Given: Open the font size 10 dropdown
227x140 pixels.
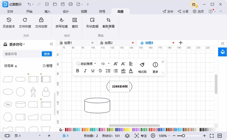Looking at the screenshot, I should click(x=105, y=64).
